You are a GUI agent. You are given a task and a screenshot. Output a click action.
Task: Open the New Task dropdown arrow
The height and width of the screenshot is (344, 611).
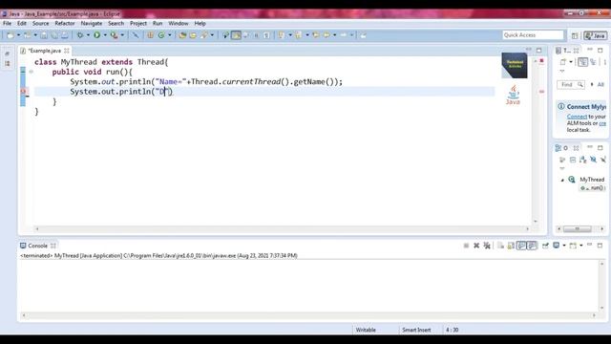pyautogui.click(x=571, y=62)
